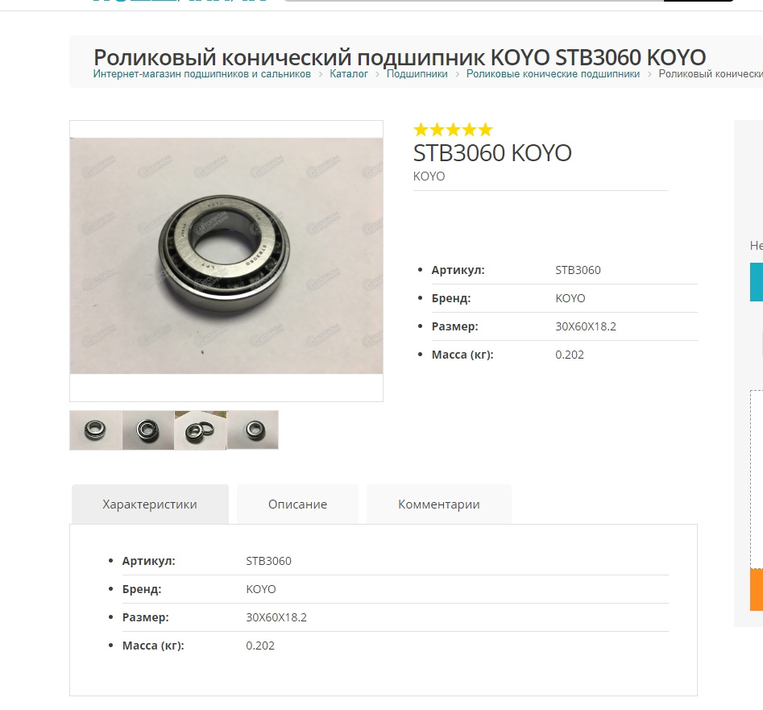Open the Подшипники breadcrumb link
This screenshot has height=710, width=763.
tap(417, 74)
